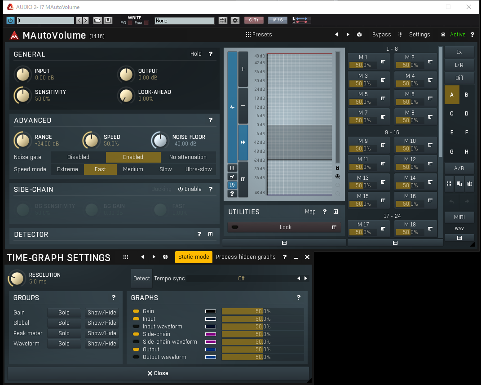Viewport: 481px width, 385px height.
Task: Click the save preset floppy disk icon
Action: pyautogui.click(x=108, y=20)
